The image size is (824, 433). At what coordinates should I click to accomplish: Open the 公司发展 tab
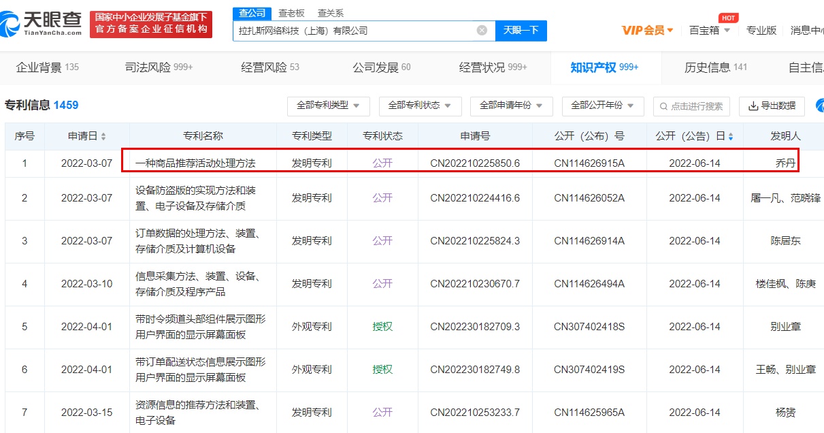point(382,67)
